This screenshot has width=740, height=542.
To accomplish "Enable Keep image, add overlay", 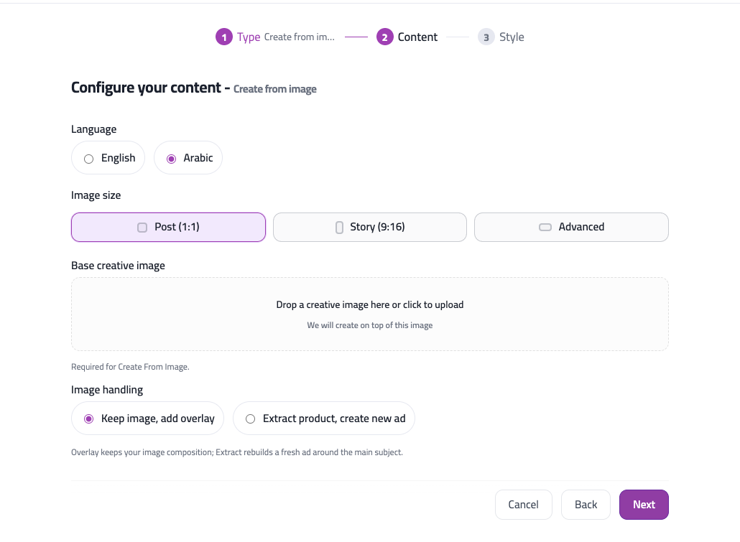I will 147,418.
